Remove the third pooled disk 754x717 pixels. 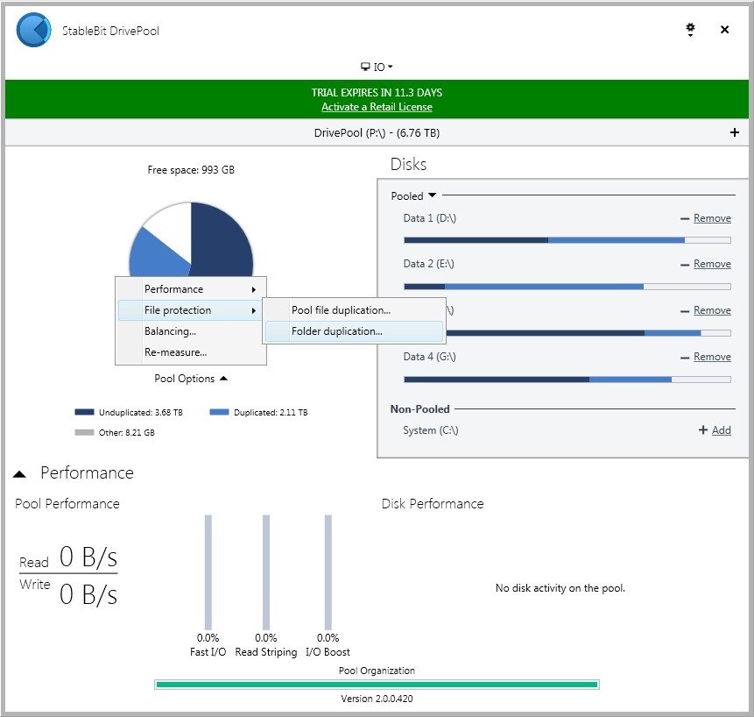[x=712, y=310]
